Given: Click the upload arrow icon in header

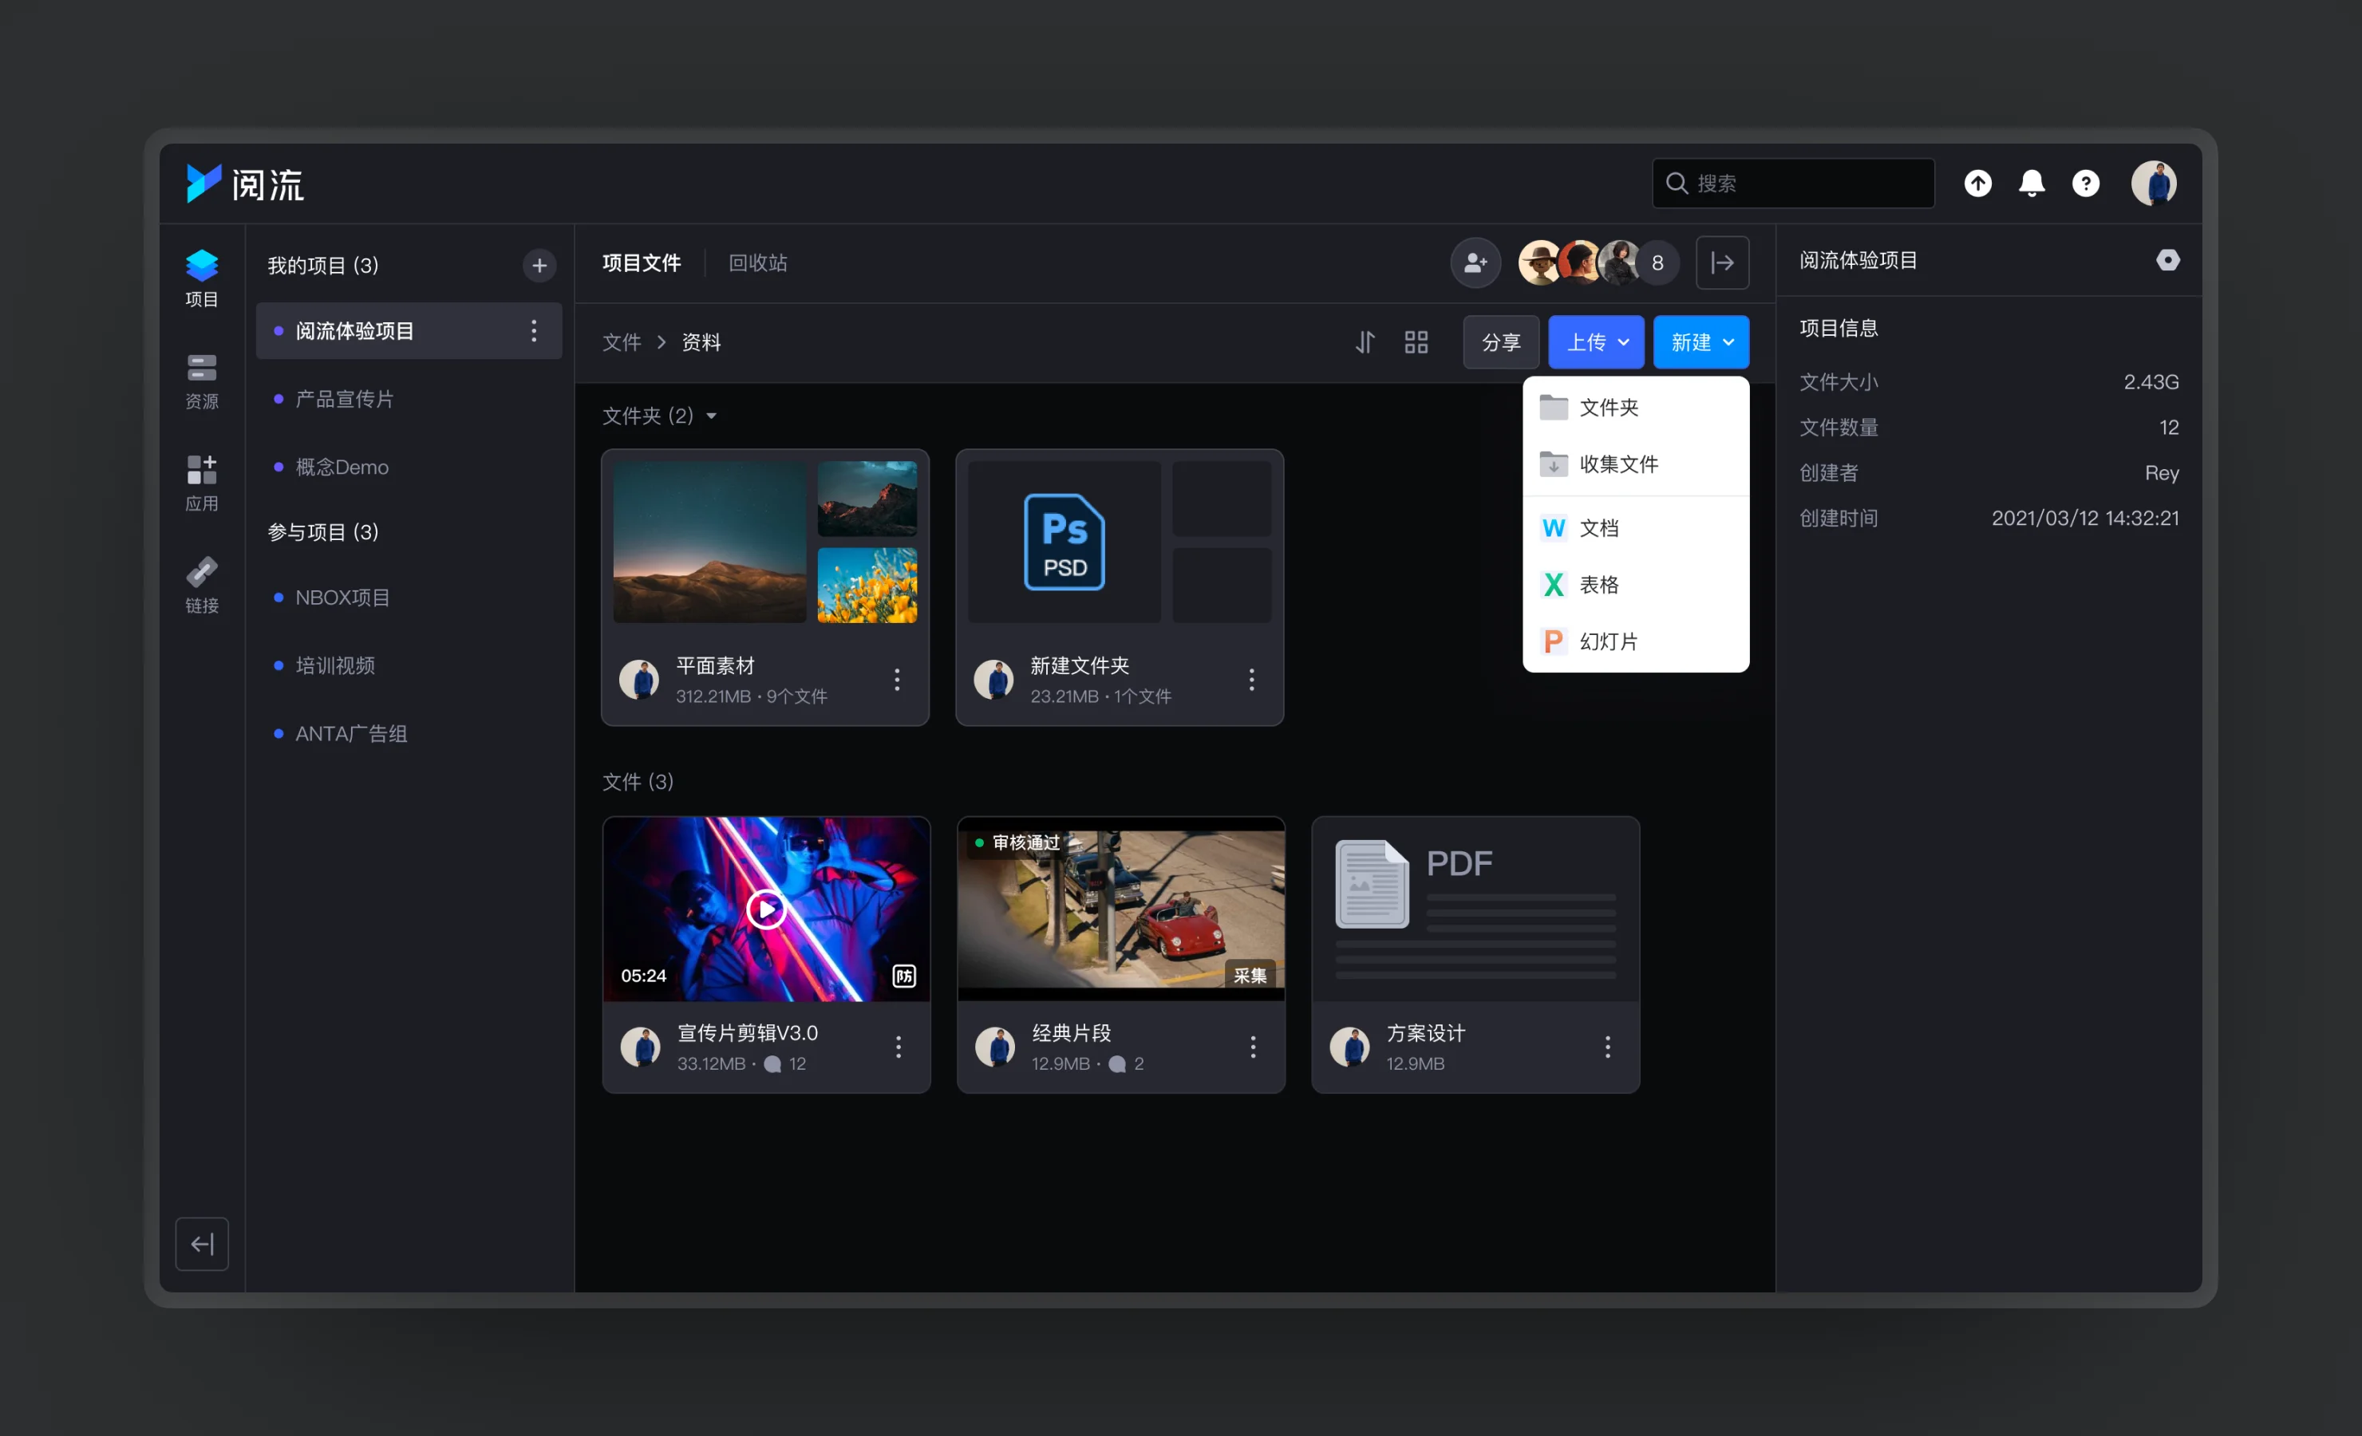Looking at the screenshot, I should pyautogui.click(x=1977, y=183).
